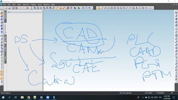Open the Modify menu
This screenshot has height=100, width=178.
[33, 5]
